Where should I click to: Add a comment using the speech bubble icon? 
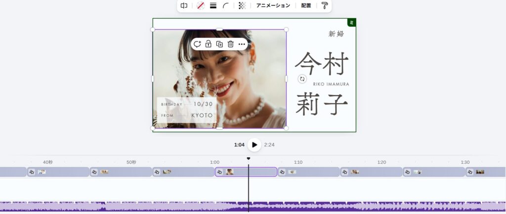[x=197, y=44]
